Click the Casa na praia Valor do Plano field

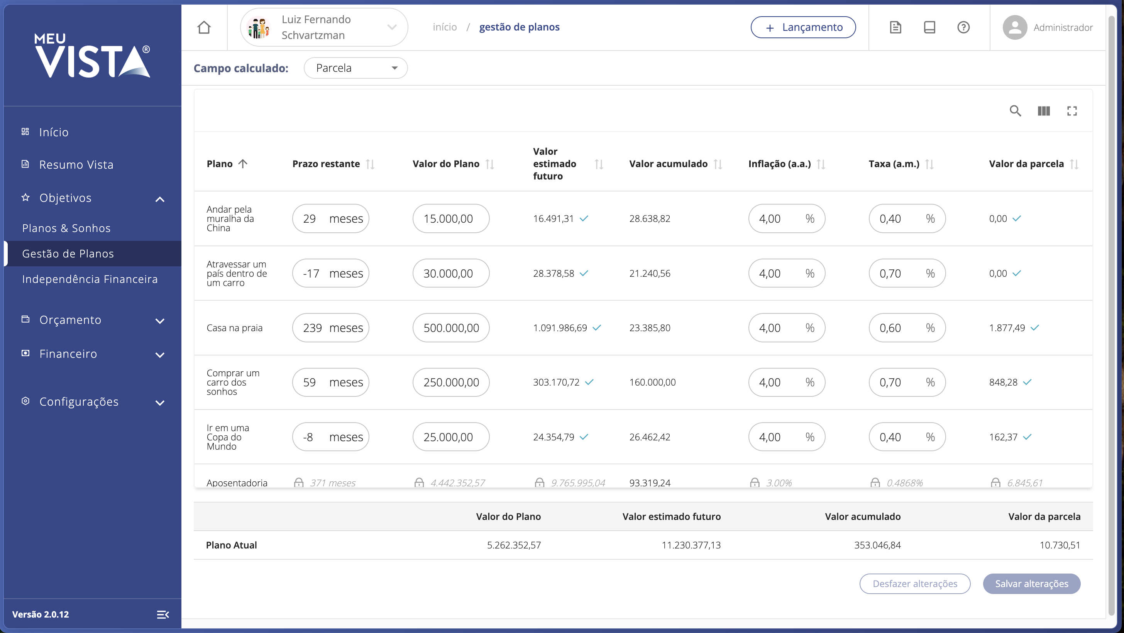click(x=451, y=328)
